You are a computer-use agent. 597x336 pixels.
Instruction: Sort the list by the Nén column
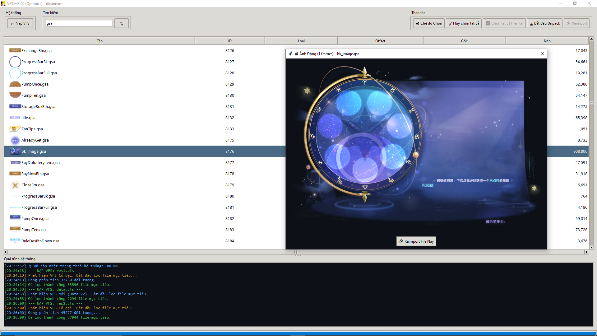[x=547, y=41]
